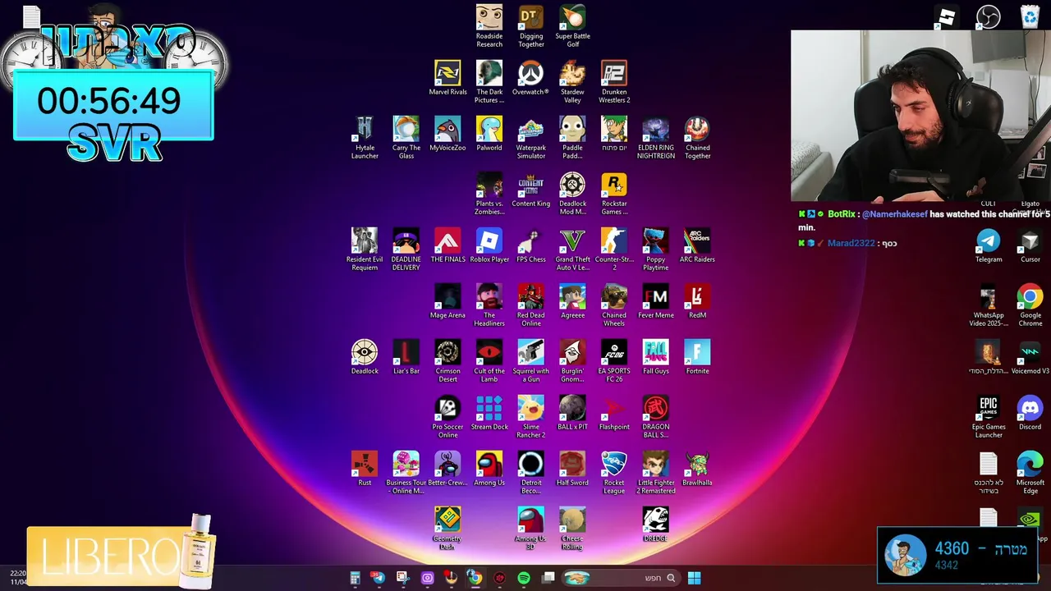Launch Slime Rancher 2 shortcut

530,417
